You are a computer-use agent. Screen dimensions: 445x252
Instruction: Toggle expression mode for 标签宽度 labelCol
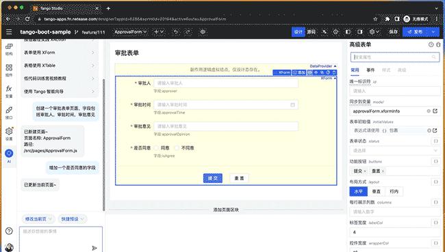point(435,223)
